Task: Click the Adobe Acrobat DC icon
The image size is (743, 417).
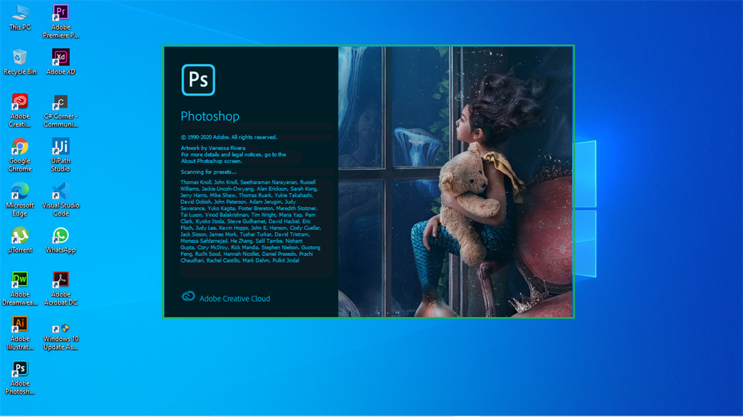Action: (x=61, y=289)
